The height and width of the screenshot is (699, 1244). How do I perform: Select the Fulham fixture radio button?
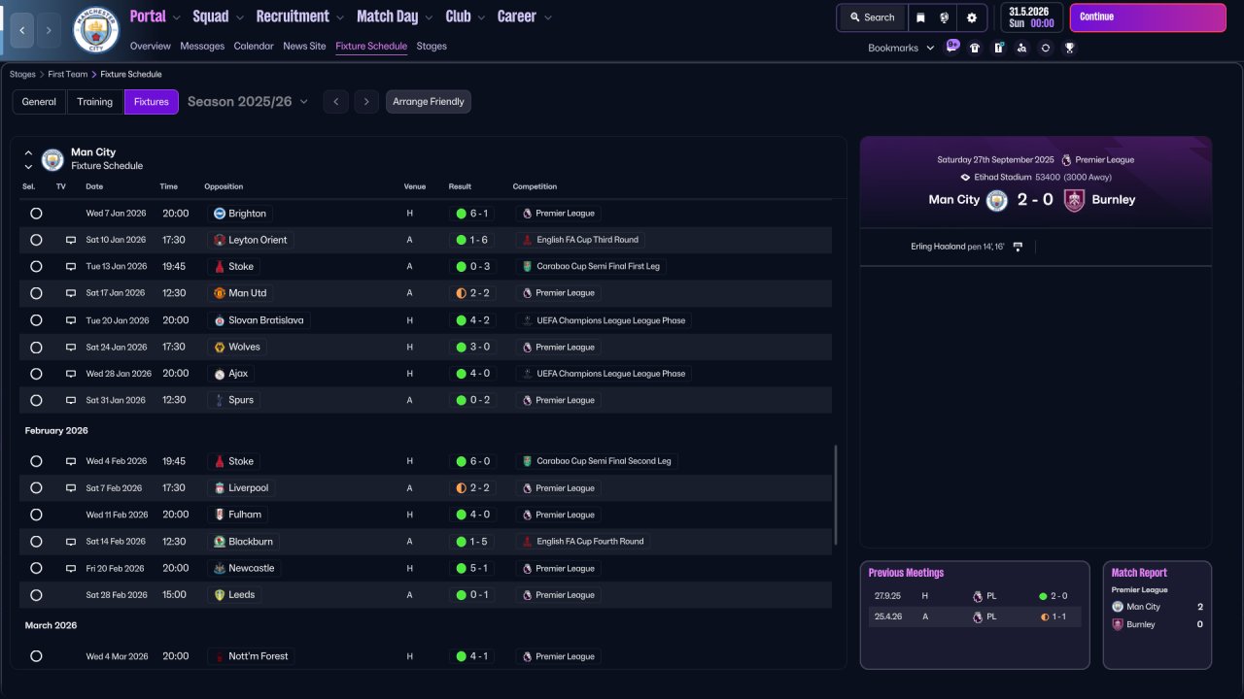36,515
